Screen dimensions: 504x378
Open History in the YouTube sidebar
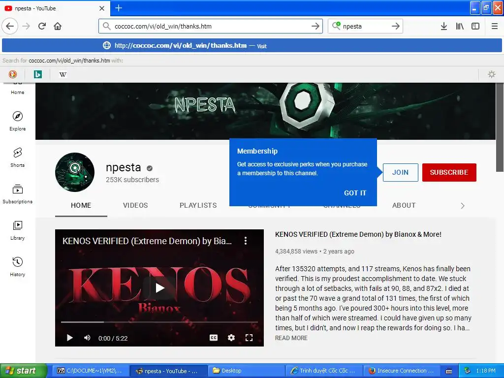pos(17,267)
